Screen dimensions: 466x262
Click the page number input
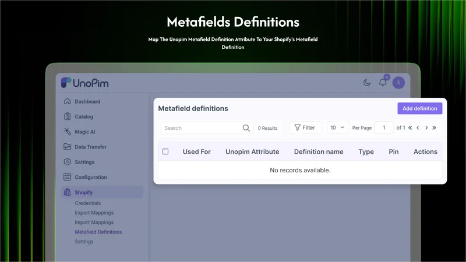[384, 128]
